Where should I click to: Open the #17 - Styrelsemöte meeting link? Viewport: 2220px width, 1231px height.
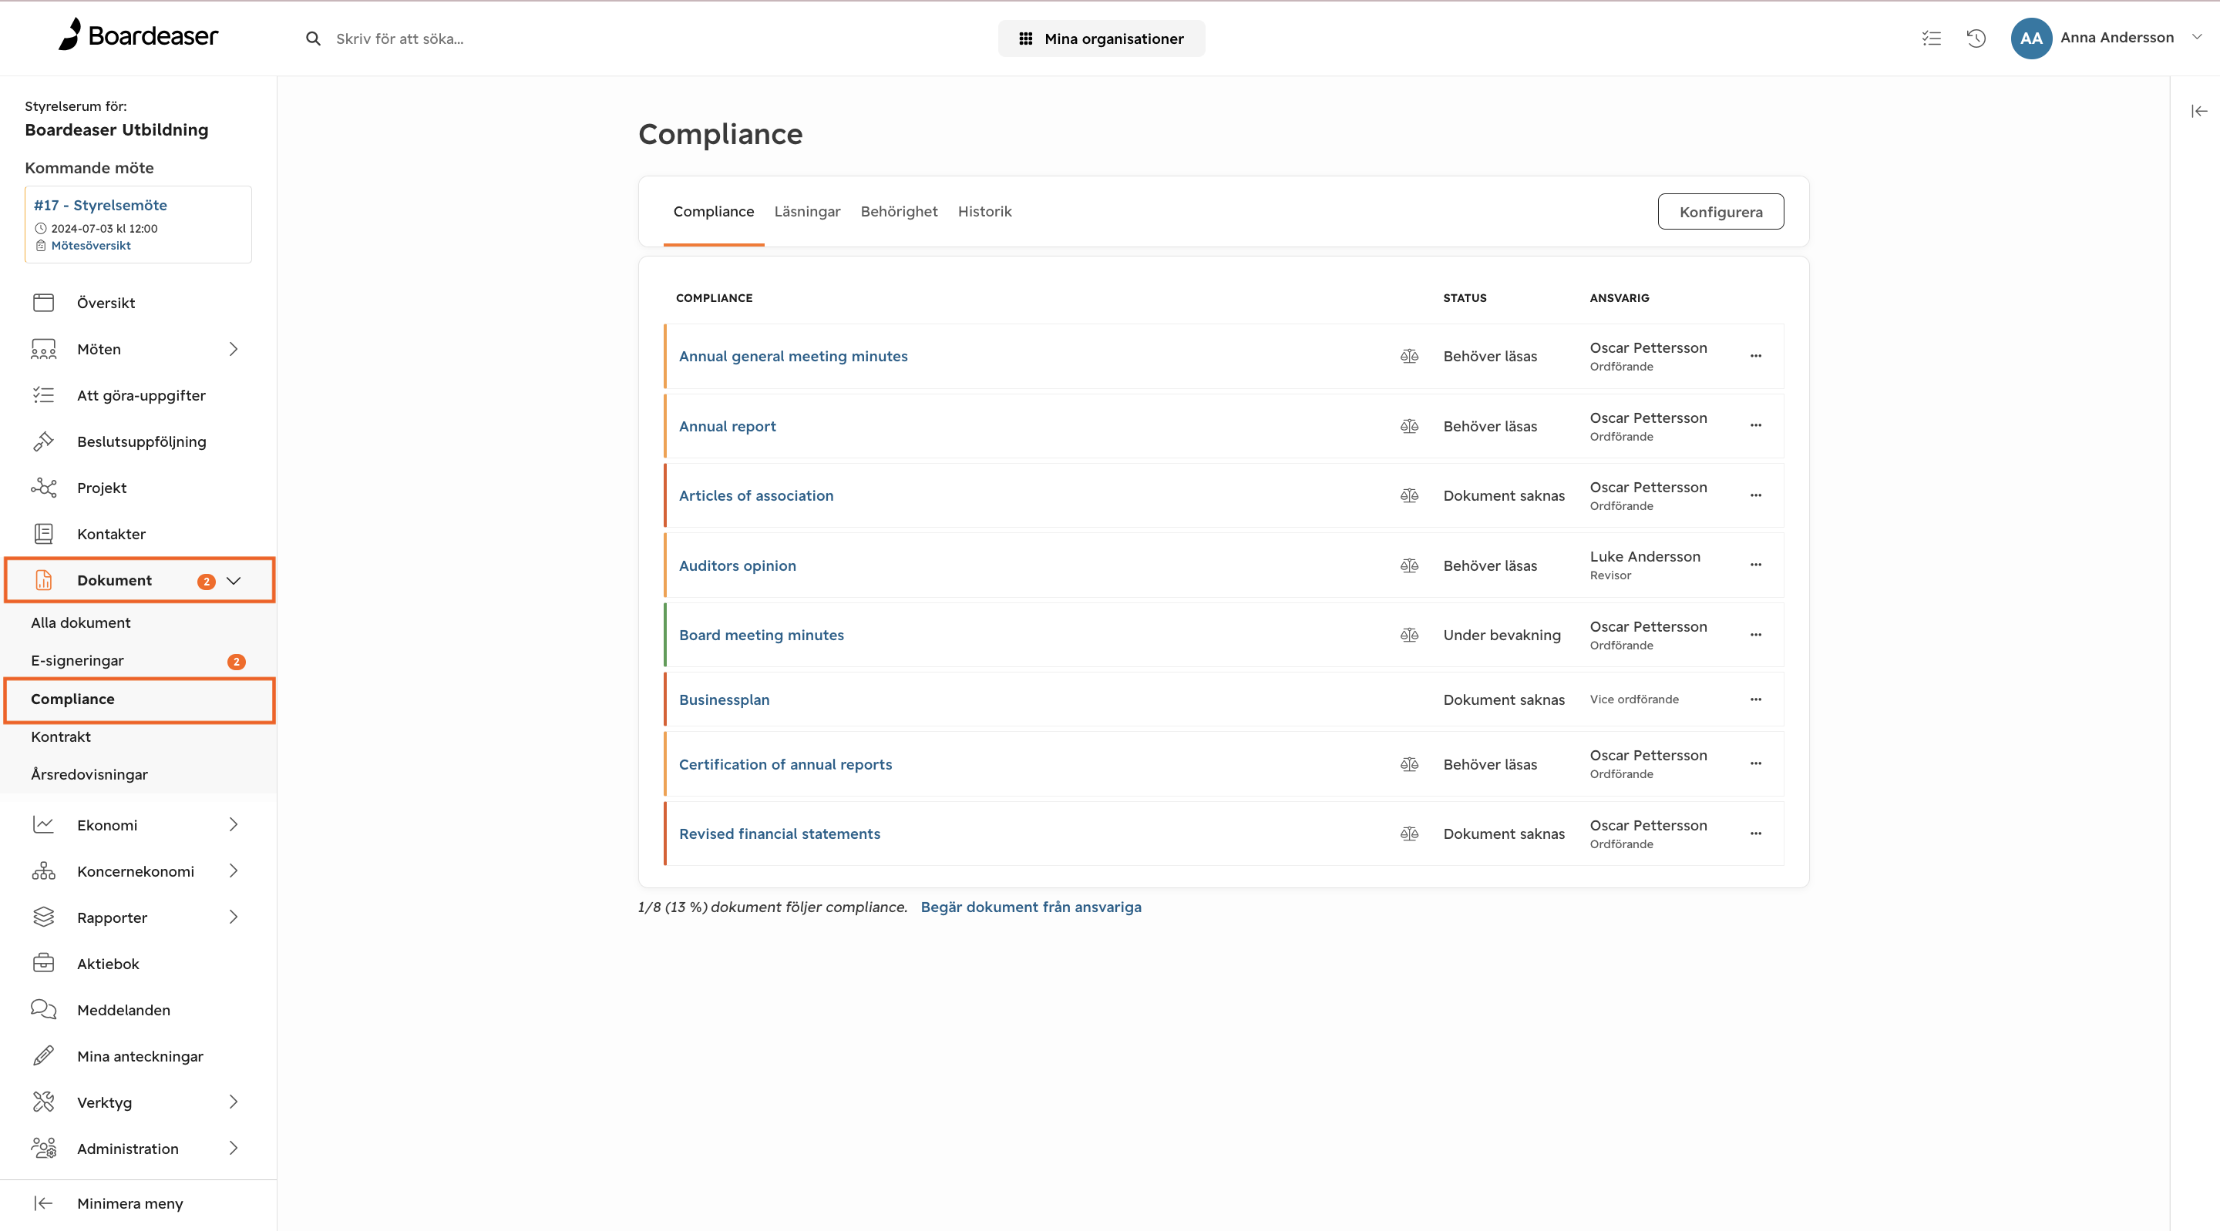[100, 205]
